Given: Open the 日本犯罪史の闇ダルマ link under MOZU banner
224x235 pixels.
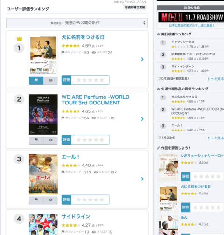Looking at the screenshot, I should pyautogui.click(x=192, y=25).
